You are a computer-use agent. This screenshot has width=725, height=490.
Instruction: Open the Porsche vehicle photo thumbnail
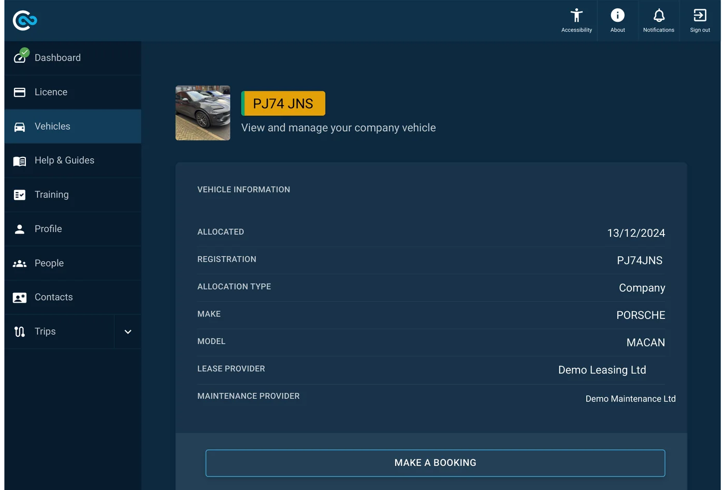point(203,113)
